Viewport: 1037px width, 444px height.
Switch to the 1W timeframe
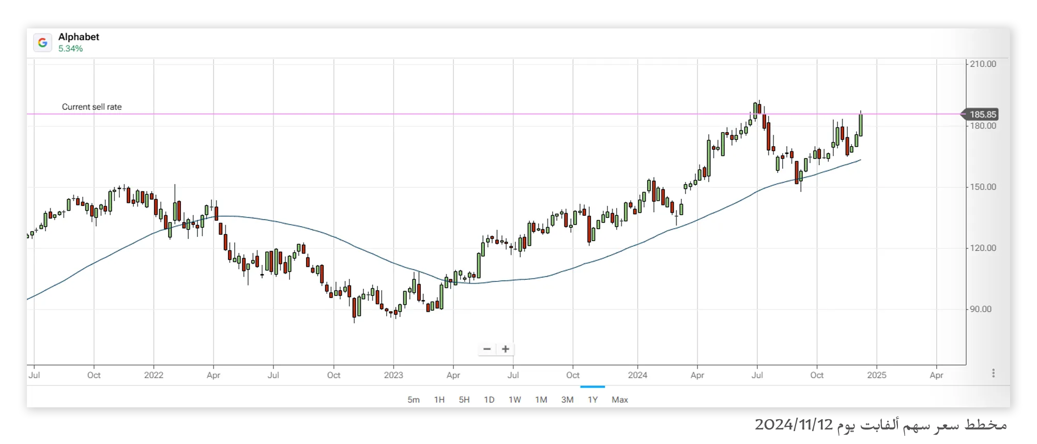point(515,400)
